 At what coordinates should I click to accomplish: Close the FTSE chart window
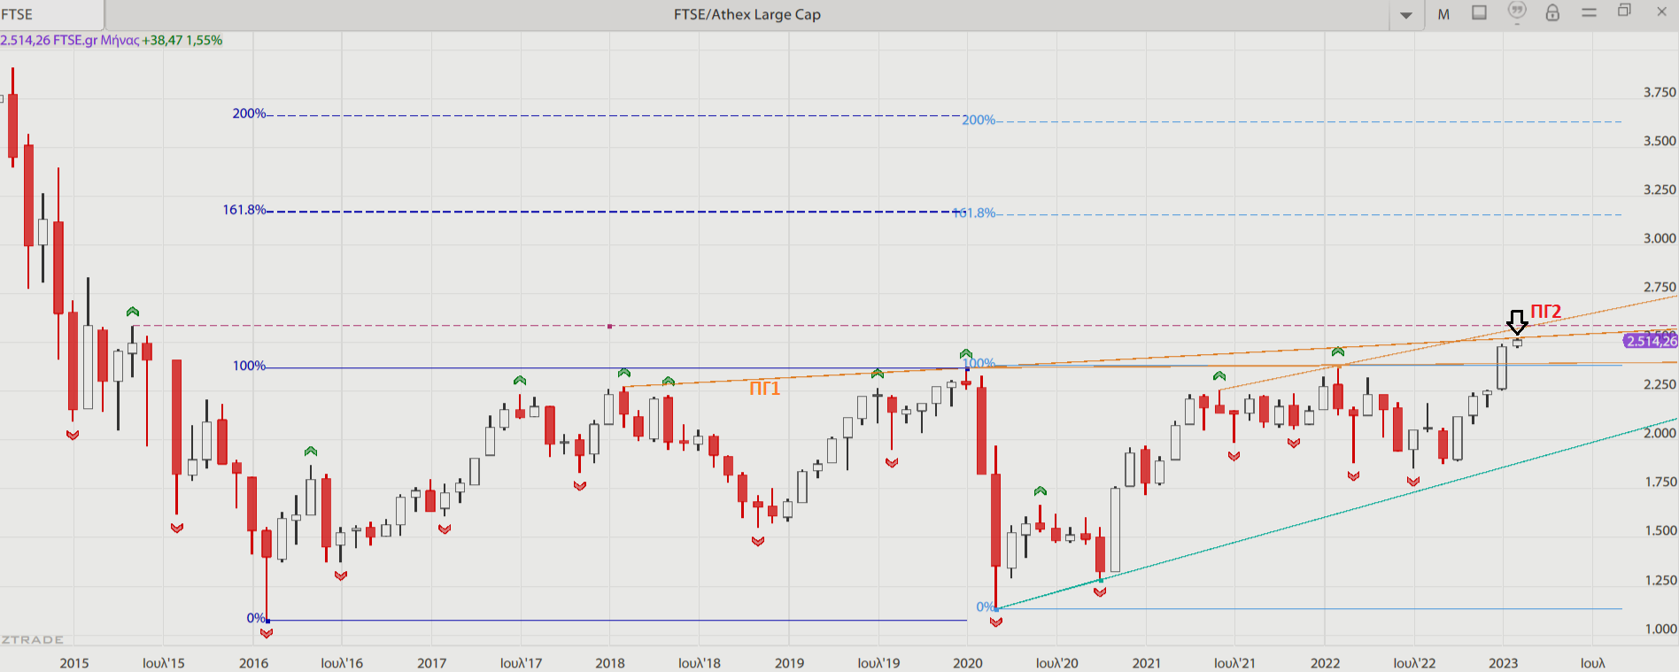coord(1661,12)
